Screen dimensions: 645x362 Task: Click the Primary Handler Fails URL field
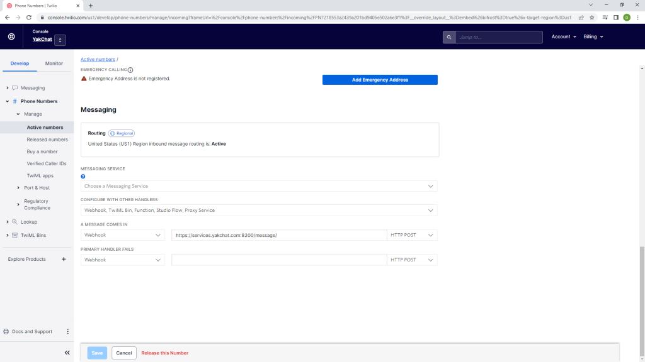pyautogui.click(x=278, y=260)
